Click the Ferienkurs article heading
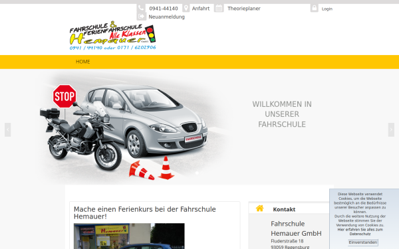 point(145,212)
